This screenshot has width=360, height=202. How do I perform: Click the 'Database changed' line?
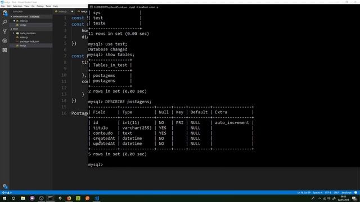[107, 49]
